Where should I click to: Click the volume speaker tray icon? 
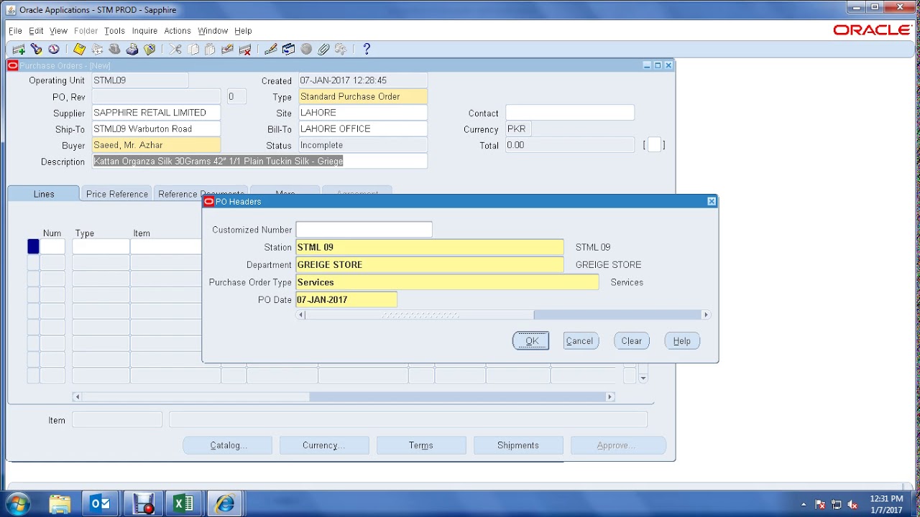(x=853, y=504)
